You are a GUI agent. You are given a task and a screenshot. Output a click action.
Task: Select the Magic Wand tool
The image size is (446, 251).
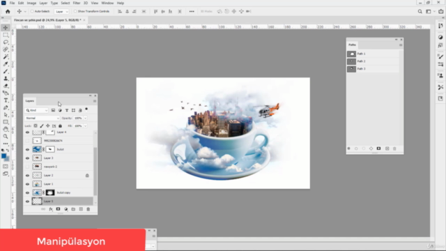pyautogui.click(x=6, y=56)
